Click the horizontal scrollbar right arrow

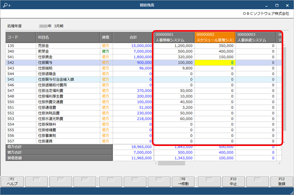(x=279, y=163)
